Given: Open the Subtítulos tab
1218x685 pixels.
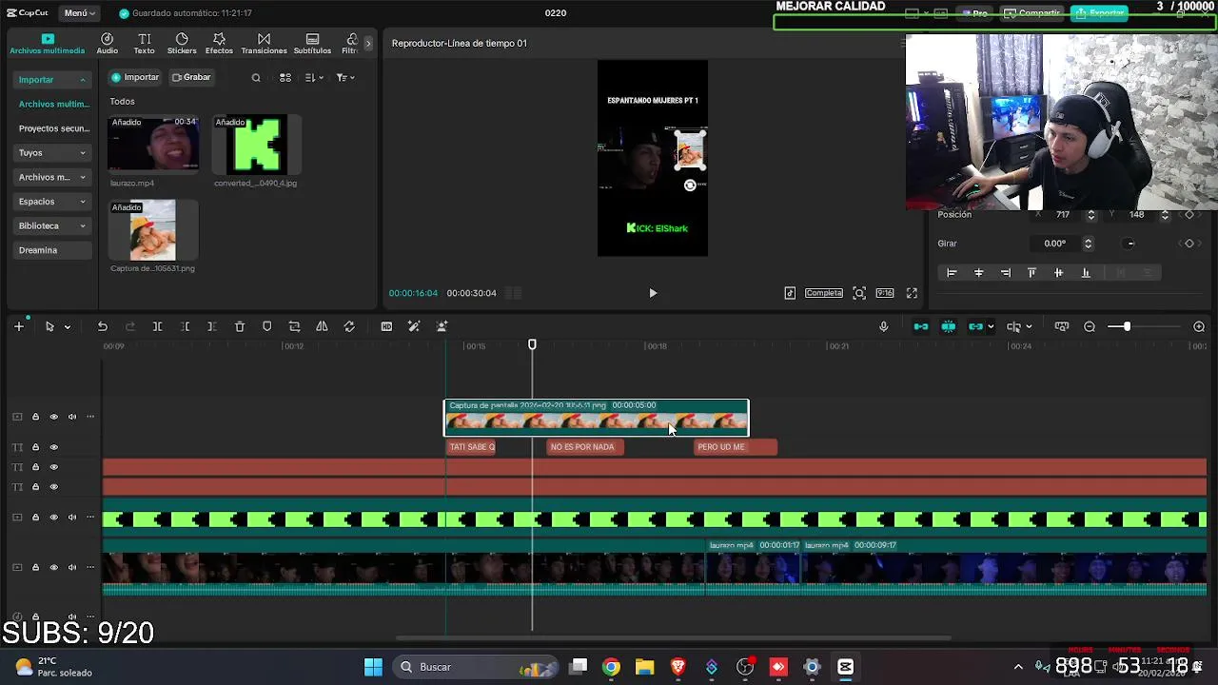Looking at the screenshot, I should (x=312, y=43).
